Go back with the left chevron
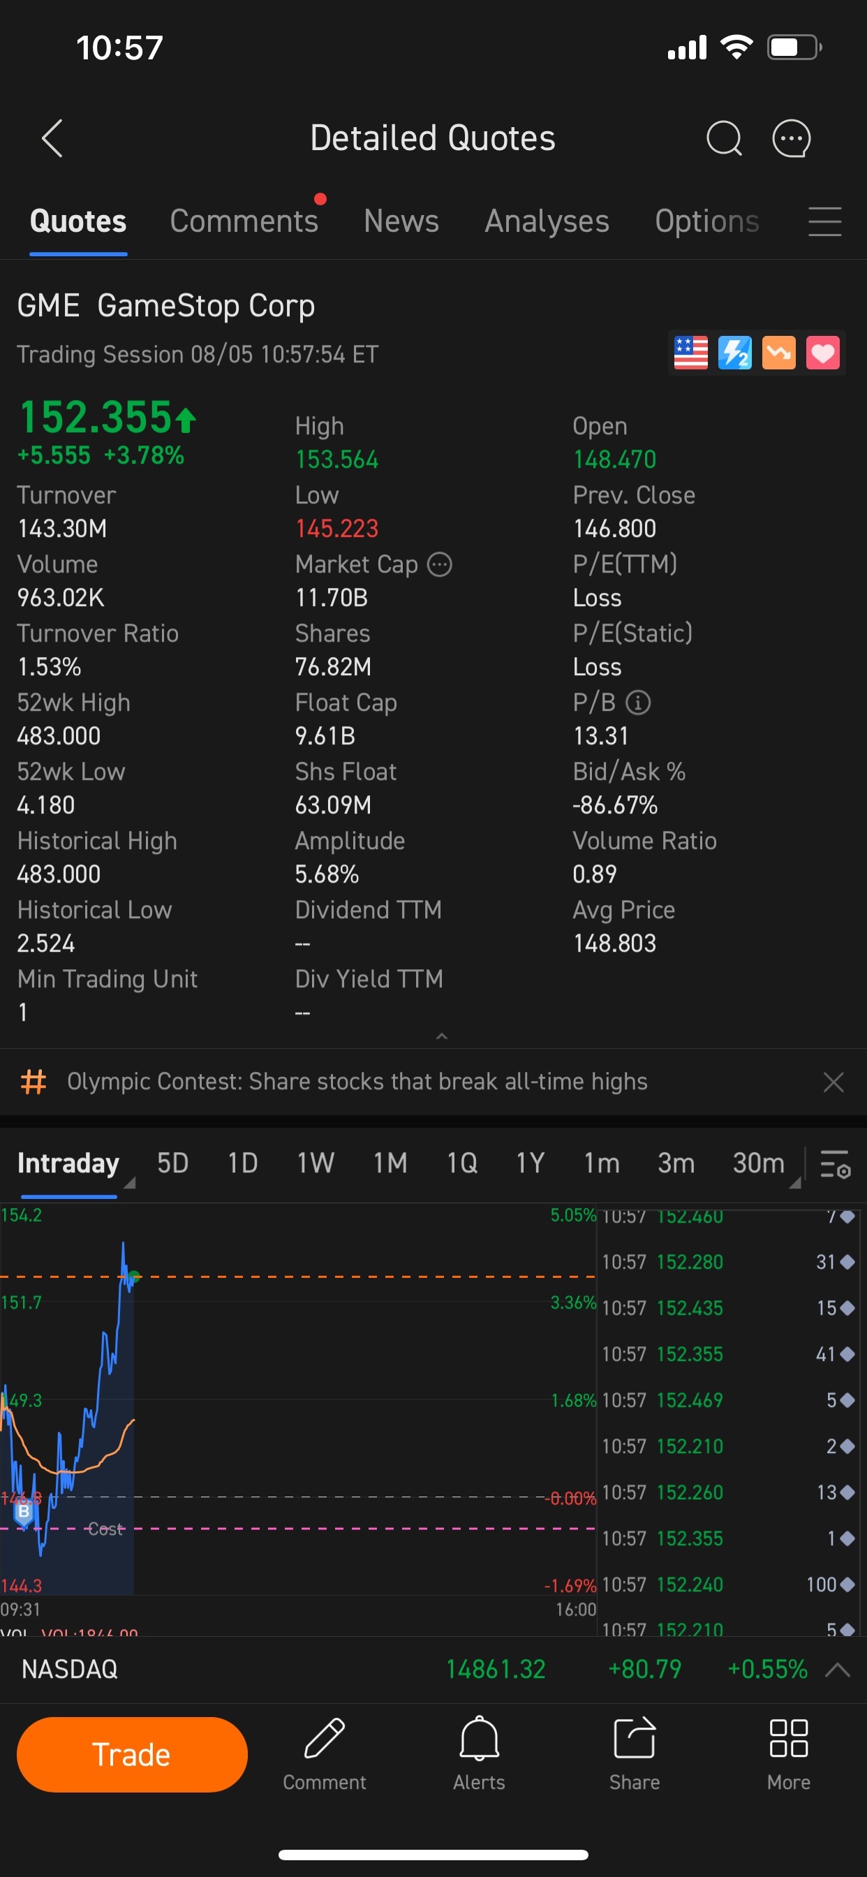 click(52, 138)
